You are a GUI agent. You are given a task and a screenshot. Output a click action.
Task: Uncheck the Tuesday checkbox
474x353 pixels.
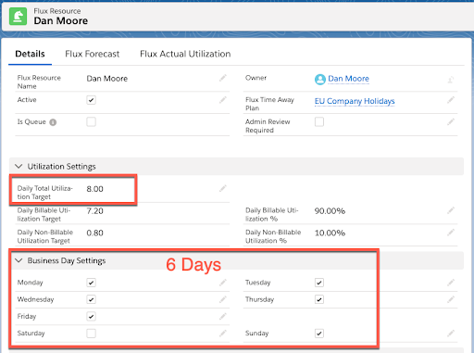click(x=319, y=283)
